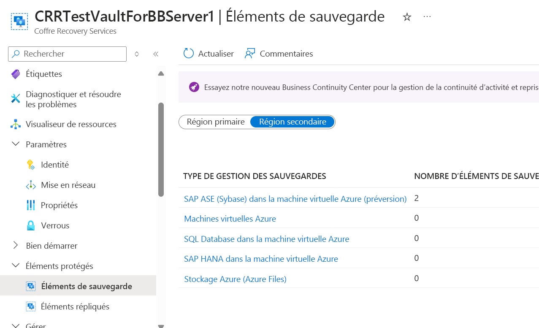Click the purple rocket banner icon

194,87
